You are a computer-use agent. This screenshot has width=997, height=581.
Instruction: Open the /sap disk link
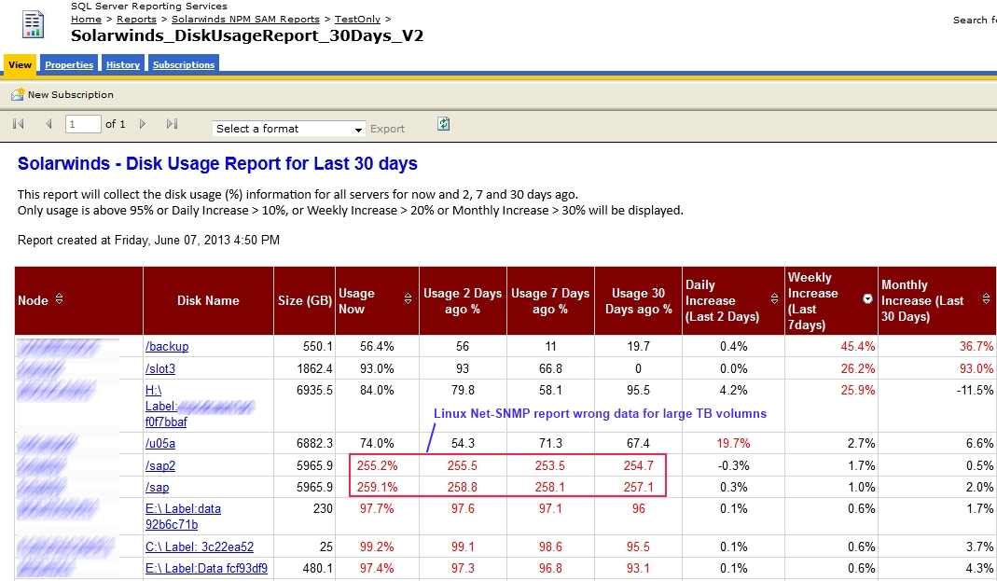point(157,488)
